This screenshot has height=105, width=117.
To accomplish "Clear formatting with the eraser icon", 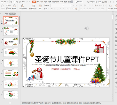I will [x=73, y=9].
